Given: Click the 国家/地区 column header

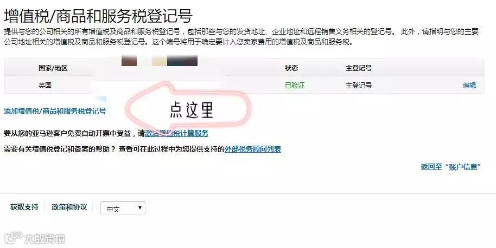Looking at the screenshot, I should pyautogui.click(x=53, y=68).
